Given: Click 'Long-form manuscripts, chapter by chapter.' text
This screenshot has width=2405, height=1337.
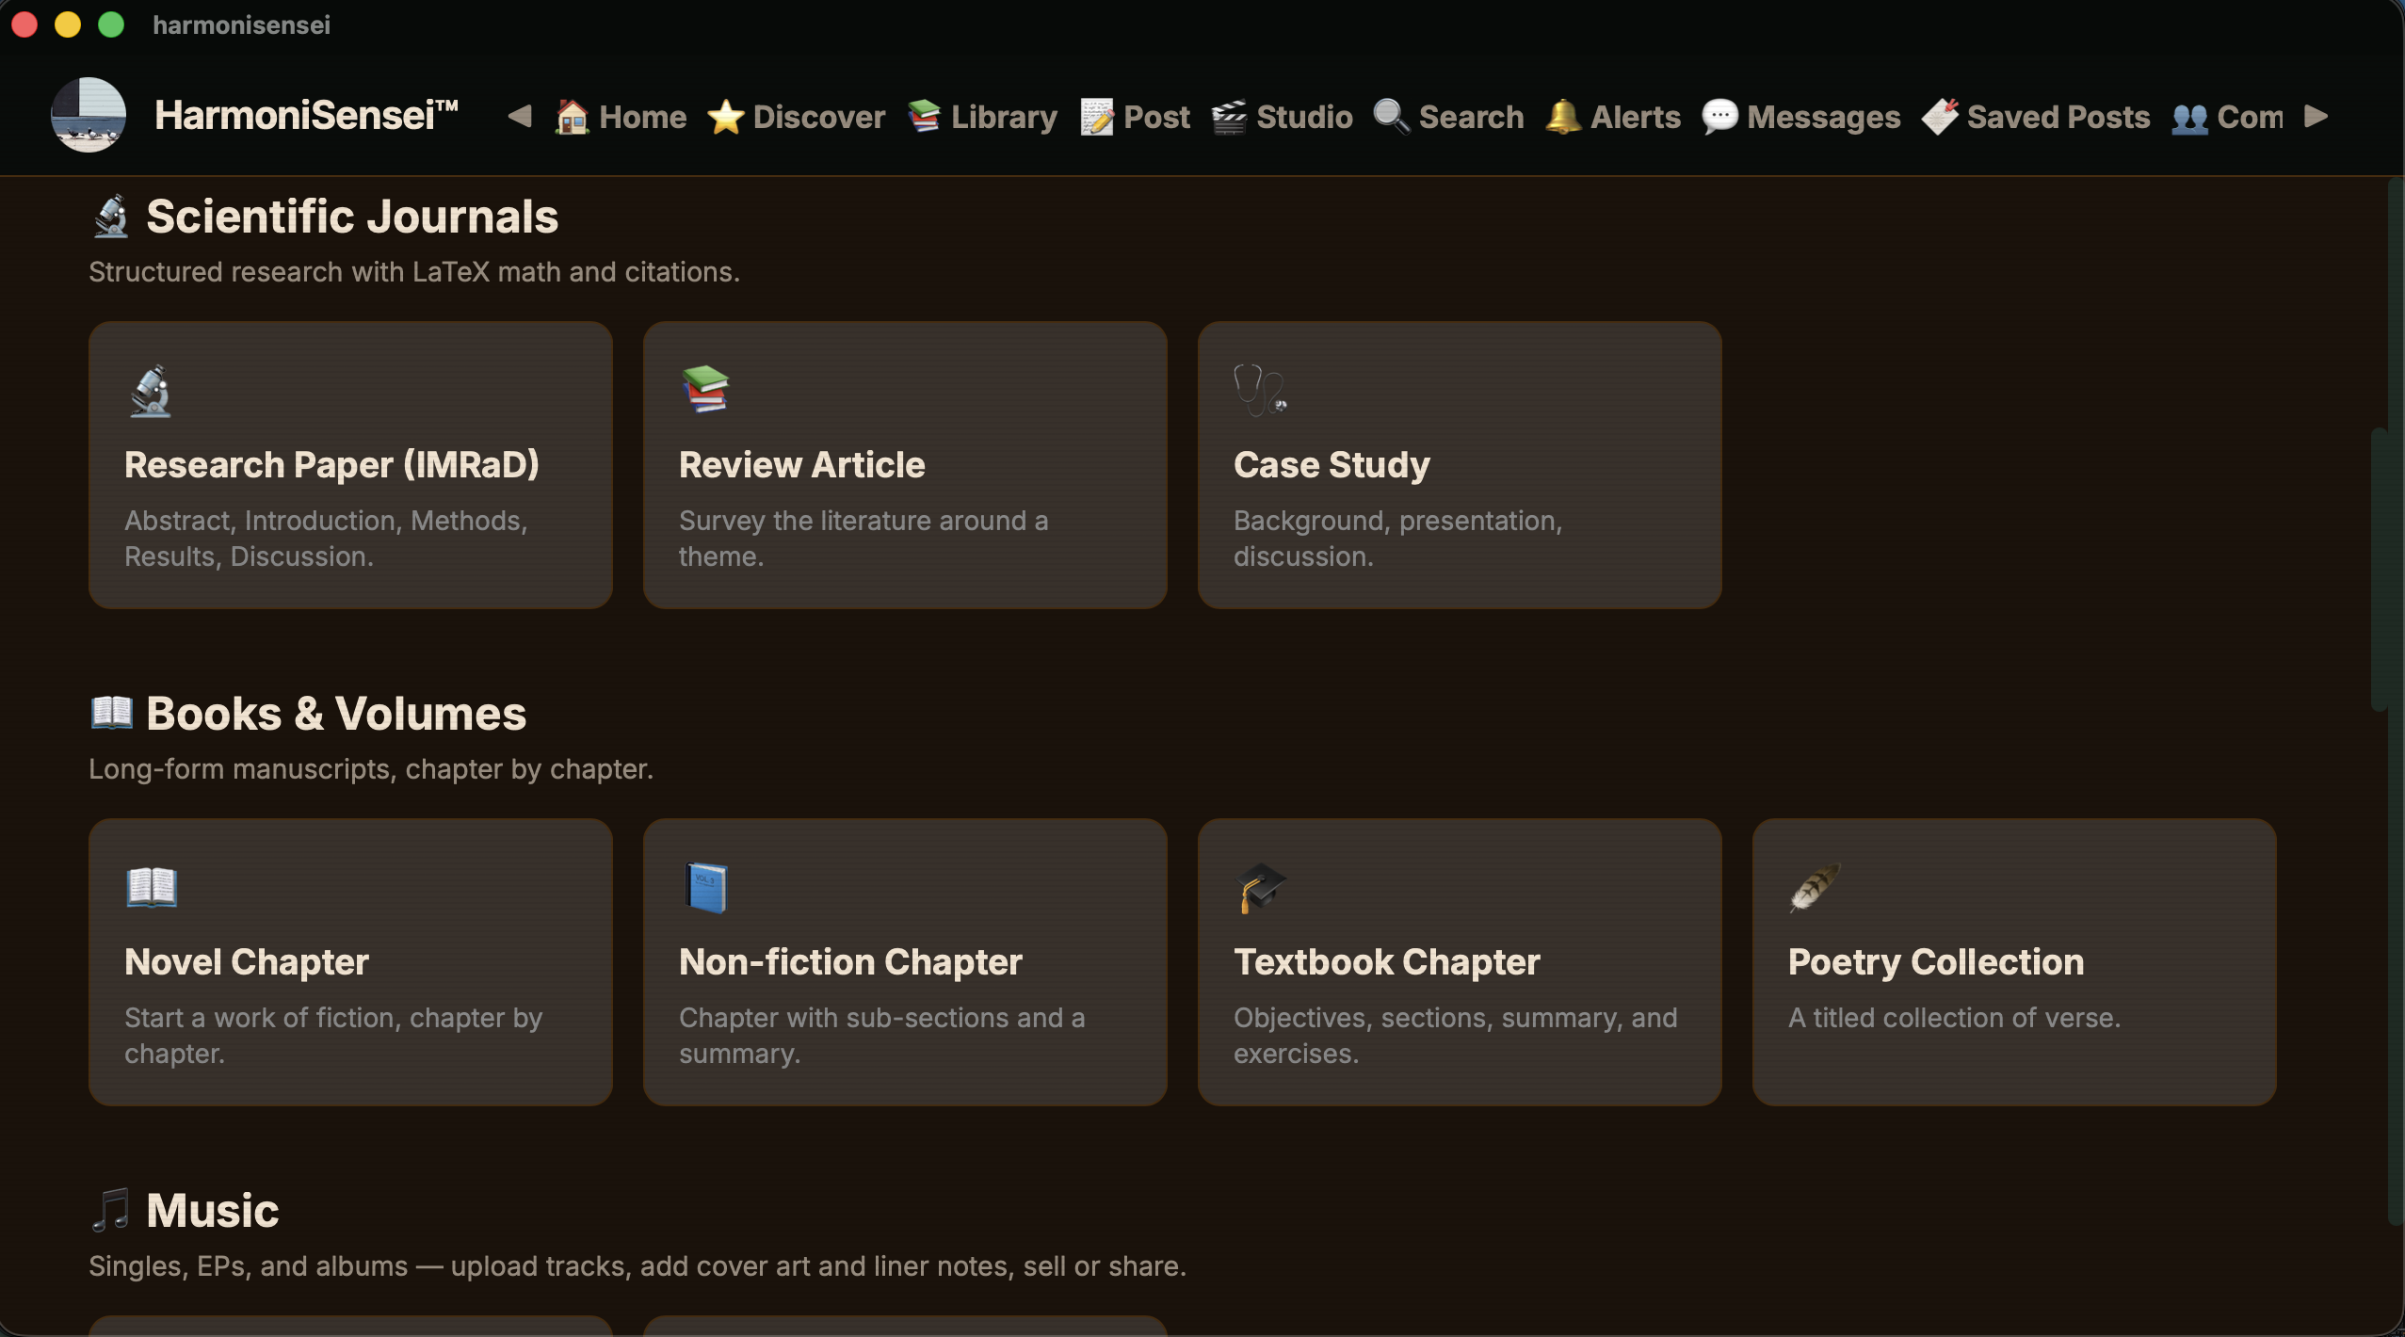Looking at the screenshot, I should [x=371, y=769].
